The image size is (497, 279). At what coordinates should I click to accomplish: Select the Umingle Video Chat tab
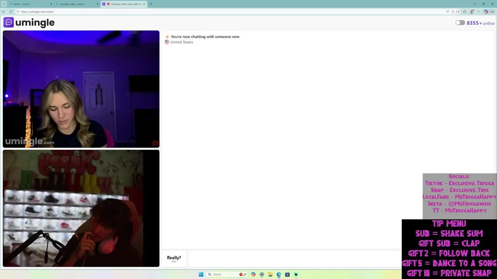tap(123, 4)
